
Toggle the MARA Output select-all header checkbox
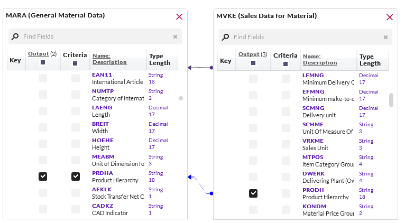(43, 63)
